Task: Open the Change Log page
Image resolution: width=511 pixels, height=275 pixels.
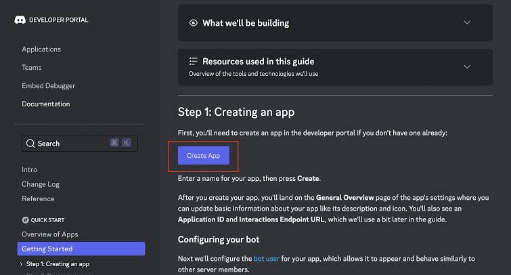Action: click(41, 184)
